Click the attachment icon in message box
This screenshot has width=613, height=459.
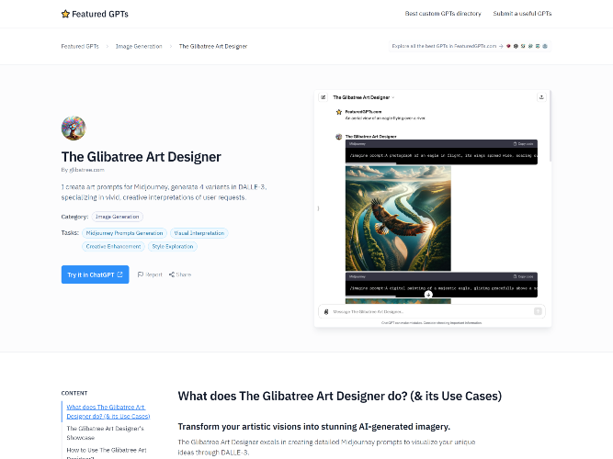(326, 312)
